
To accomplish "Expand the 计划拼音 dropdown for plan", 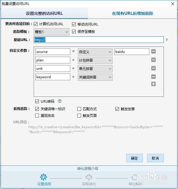I will coord(95,60).
